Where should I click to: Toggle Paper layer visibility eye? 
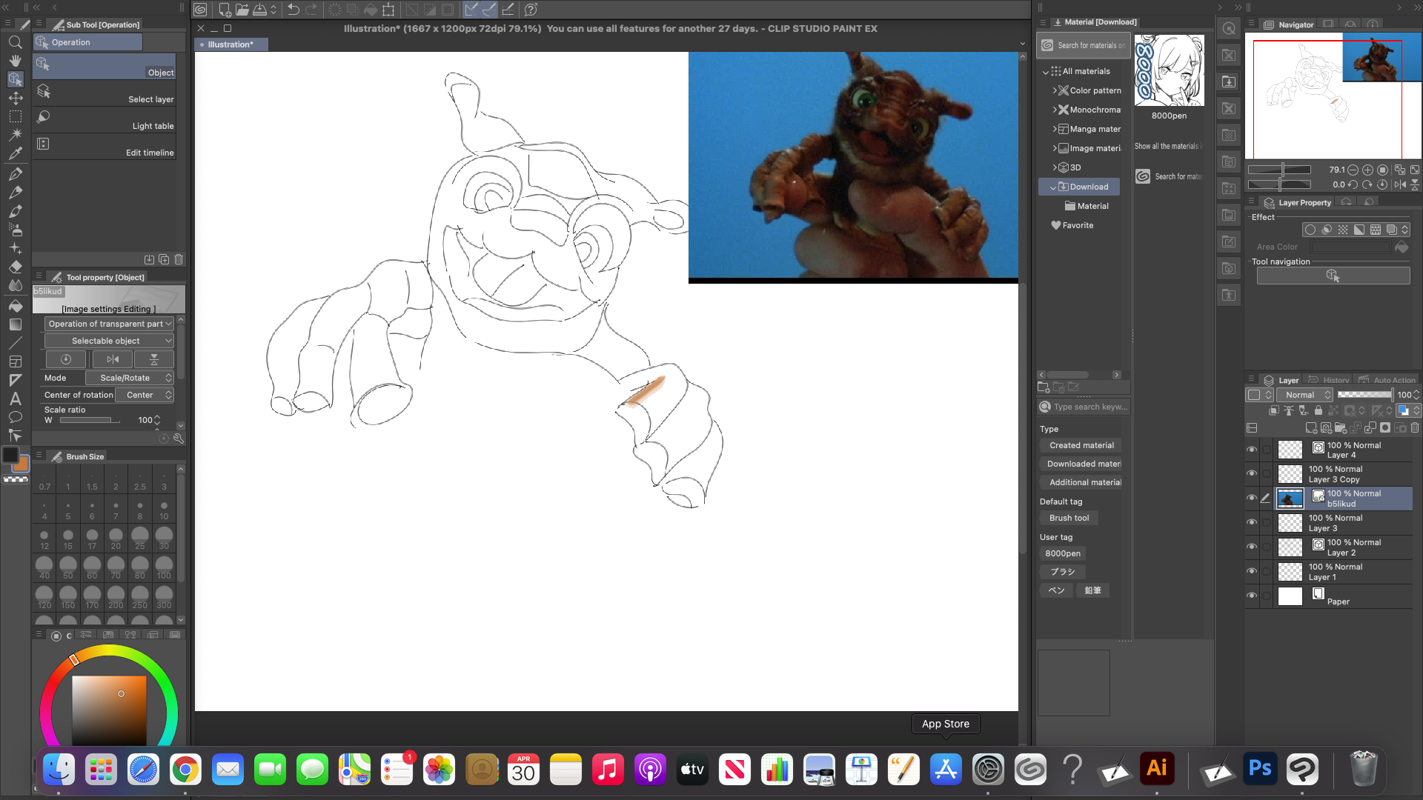(1252, 596)
